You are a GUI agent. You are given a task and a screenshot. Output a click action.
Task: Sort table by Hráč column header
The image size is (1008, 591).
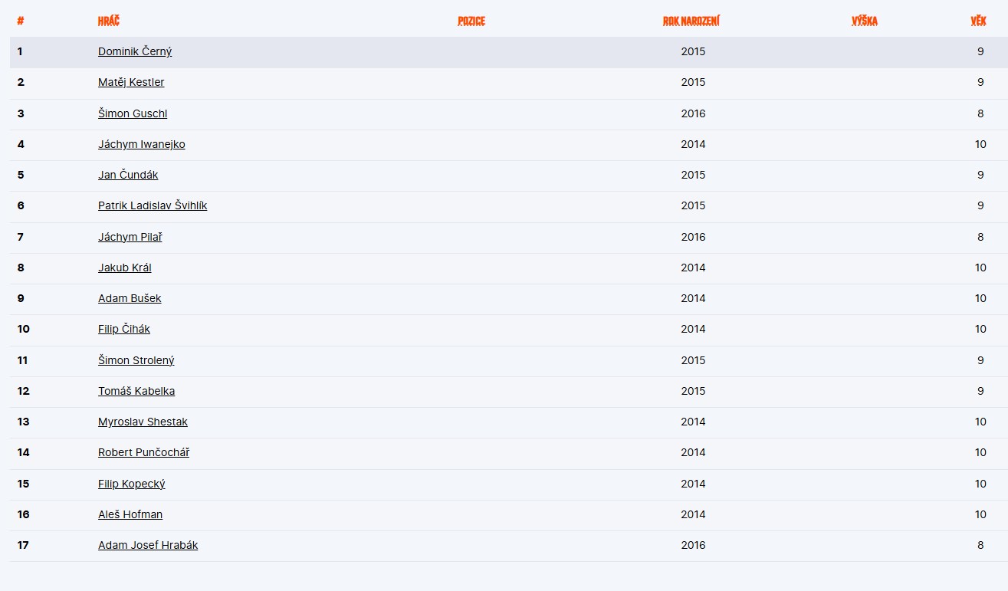(x=109, y=21)
